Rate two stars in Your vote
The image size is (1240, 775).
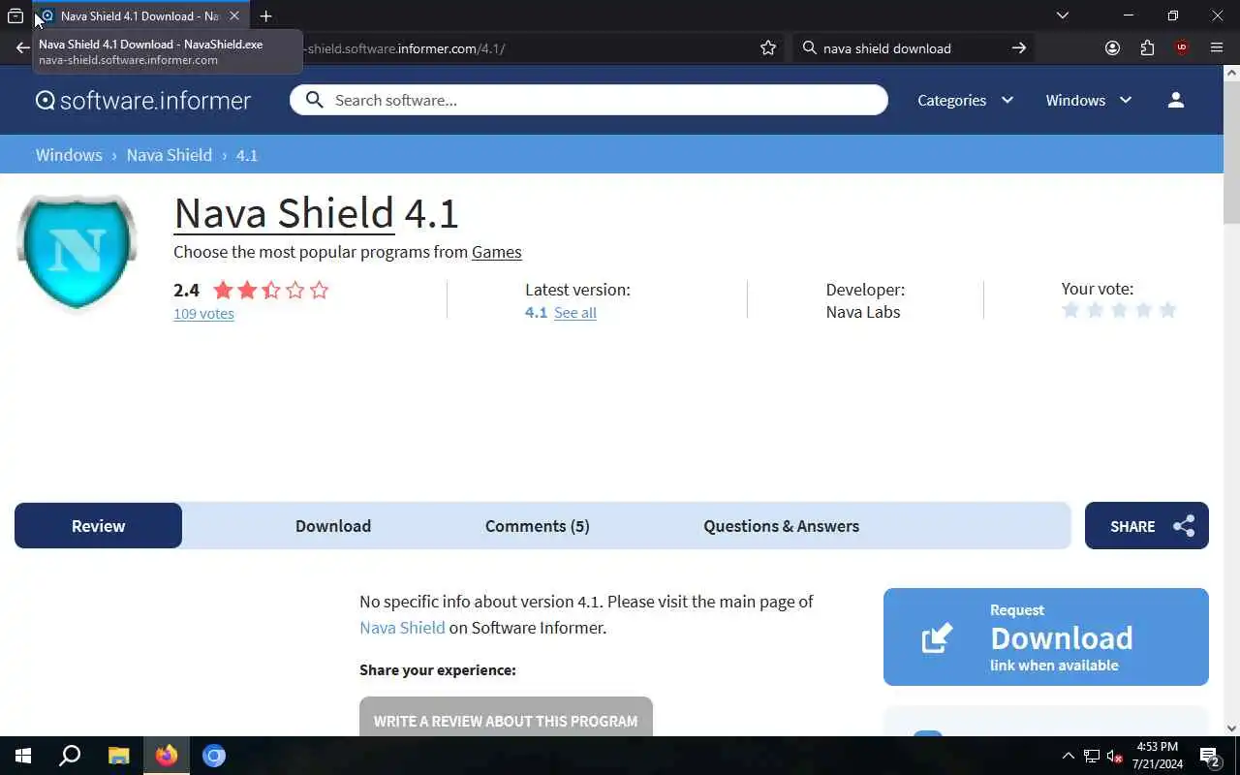[x=1095, y=310]
